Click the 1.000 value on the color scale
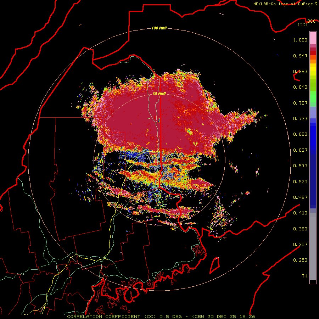Screen dimensions: 319x319 point(300,40)
